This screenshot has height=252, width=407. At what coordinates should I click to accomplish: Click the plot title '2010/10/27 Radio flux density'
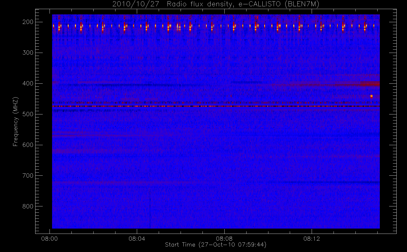[x=216, y=4]
